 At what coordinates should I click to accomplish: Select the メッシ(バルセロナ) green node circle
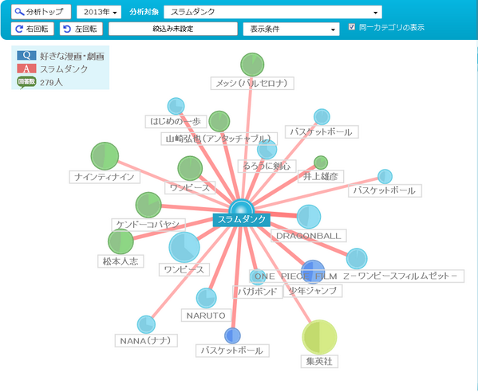click(x=252, y=65)
